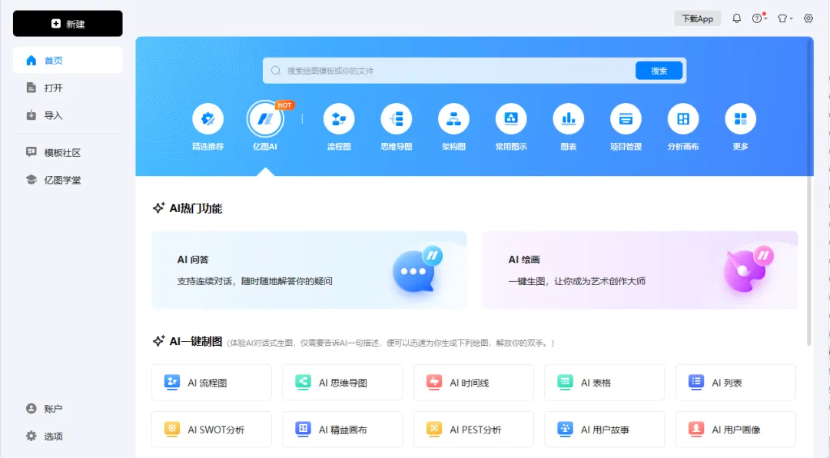Open the top-right settings gear icon
This screenshot has height=458, width=830.
click(808, 18)
